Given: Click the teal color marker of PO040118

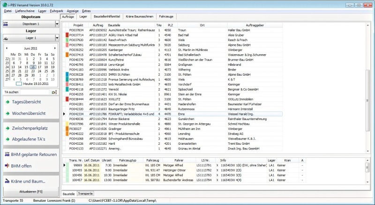Looking at the screenshot, I should [x=67, y=89].
